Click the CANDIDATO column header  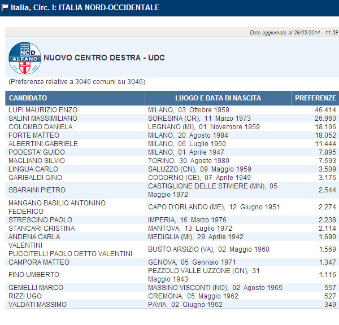click(28, 98)
